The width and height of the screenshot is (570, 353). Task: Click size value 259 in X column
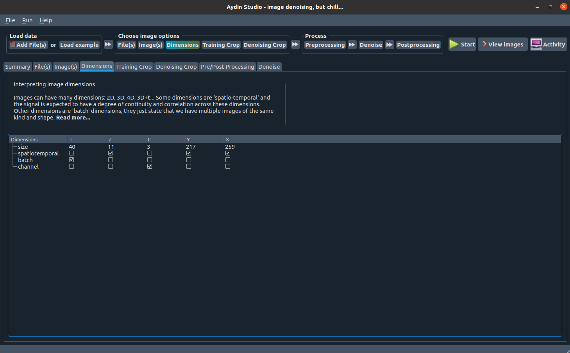[230, 147]
